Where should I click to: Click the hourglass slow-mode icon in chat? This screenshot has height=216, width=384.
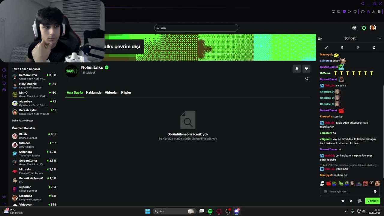(x=374, y=47)
